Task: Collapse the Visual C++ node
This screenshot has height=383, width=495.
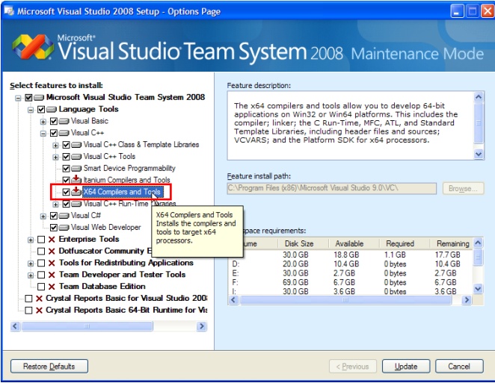Action: (43, 134)
